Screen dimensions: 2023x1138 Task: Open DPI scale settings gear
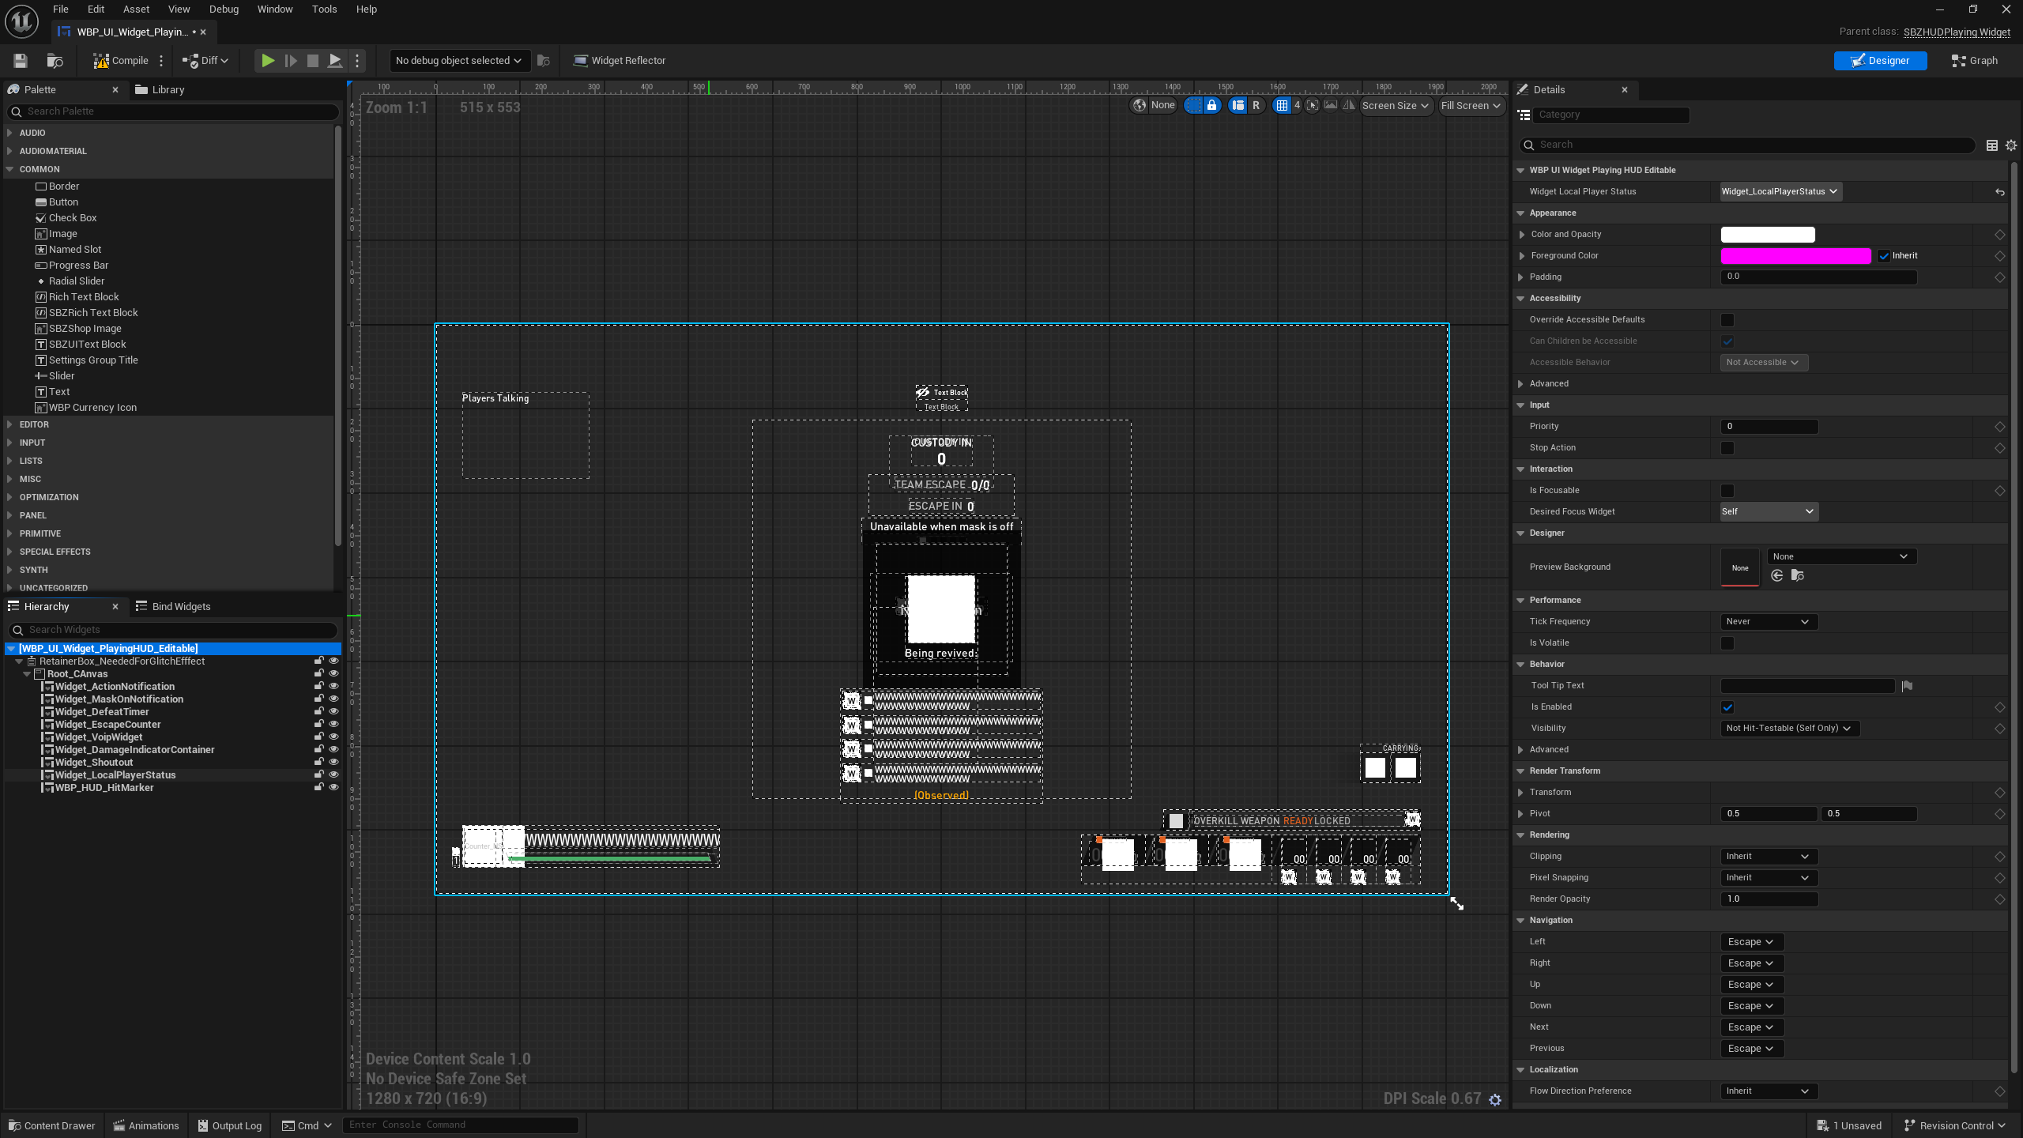1495,1099
